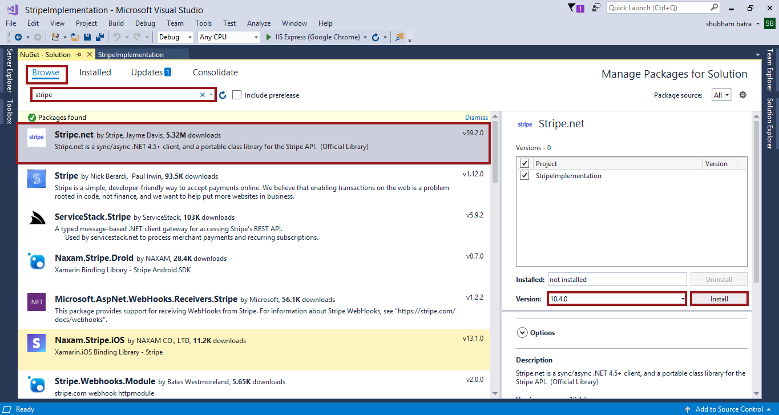
Task: Click the details pane vertical scrollbar
Action: pos(756,202)
